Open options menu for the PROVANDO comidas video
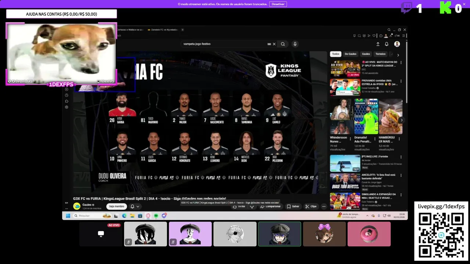 click(x=401, y=81)
